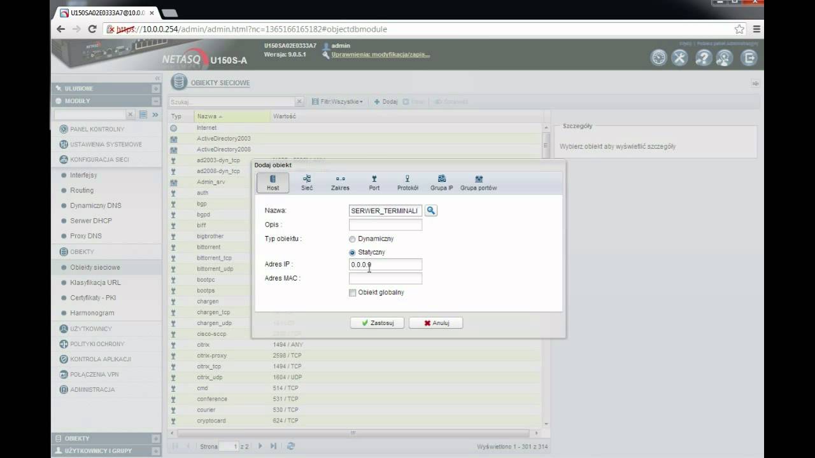Open USTAWIENIA SYSTEMOWE module

coord(106,144)
